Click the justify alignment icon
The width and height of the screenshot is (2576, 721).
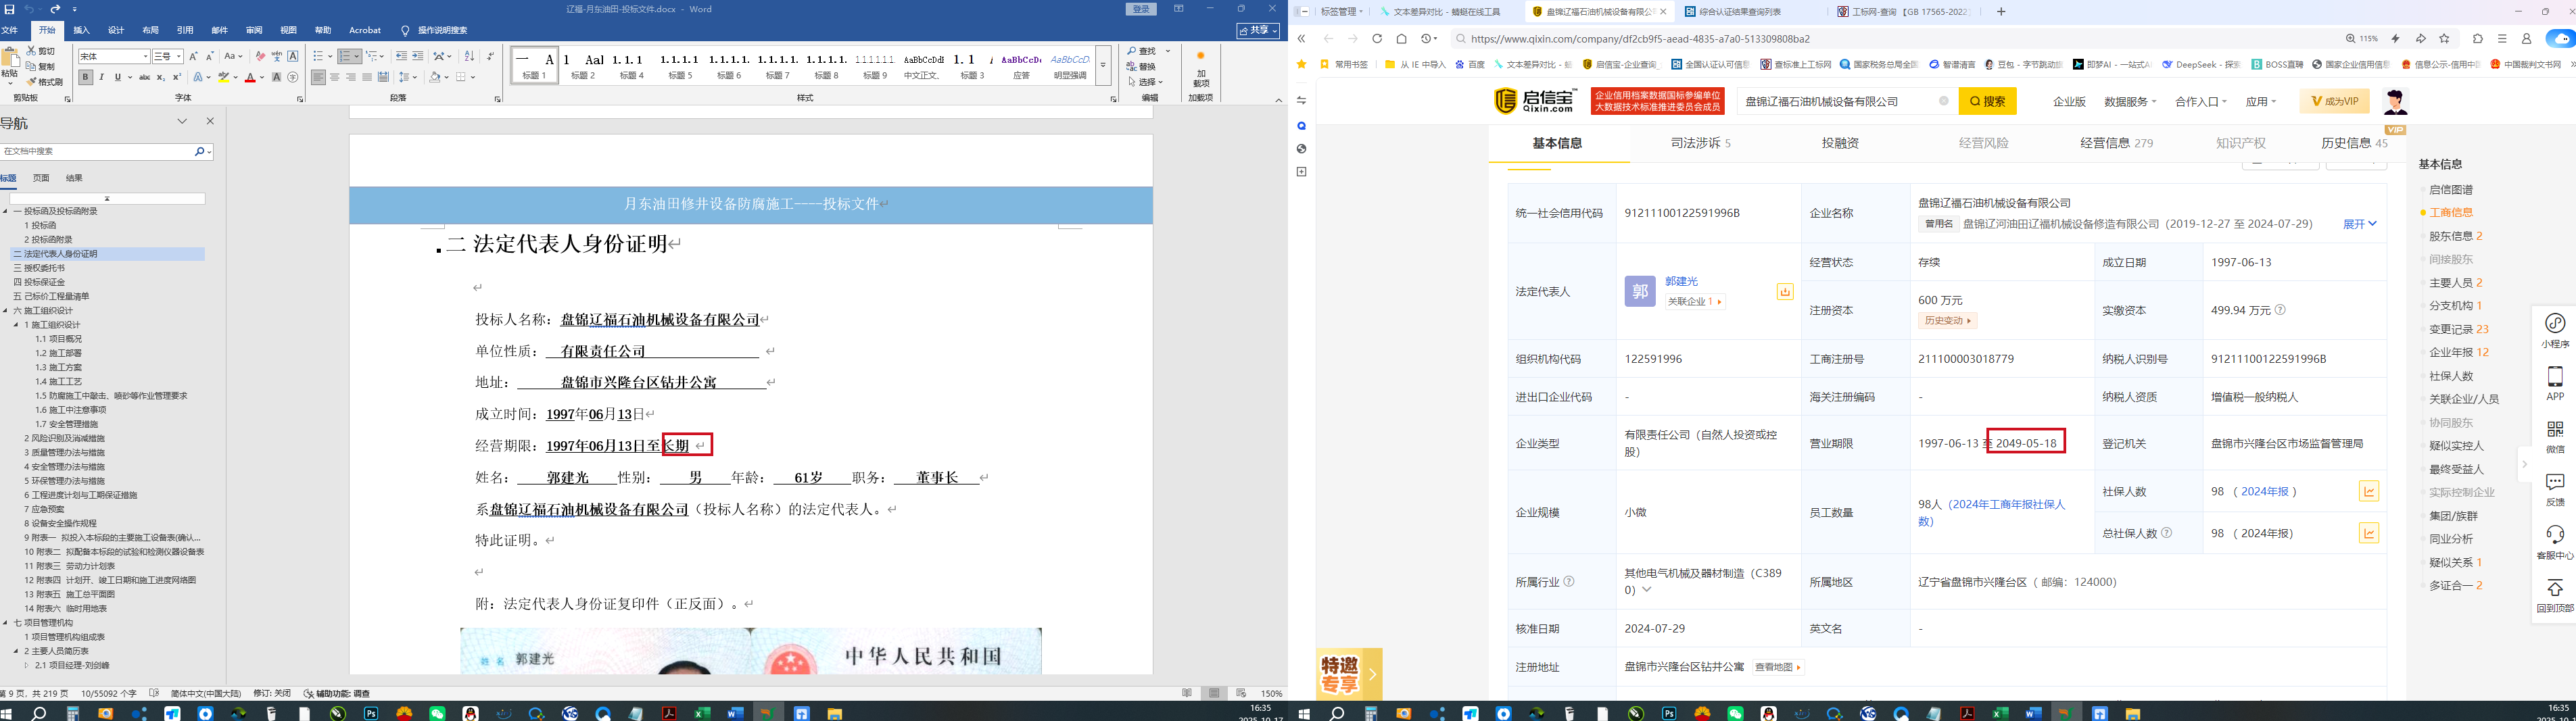[x=366, y=77]
